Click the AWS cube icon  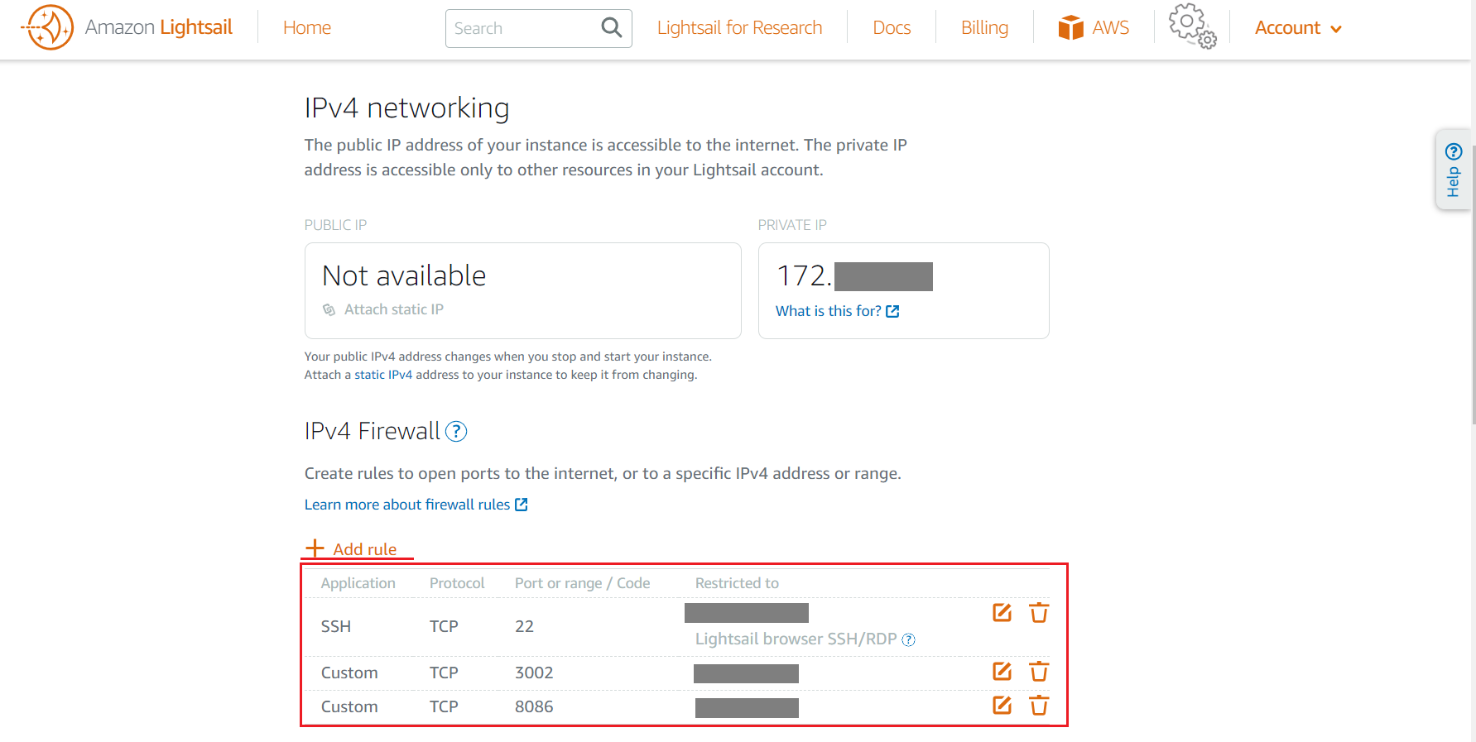click(1070, 28)
